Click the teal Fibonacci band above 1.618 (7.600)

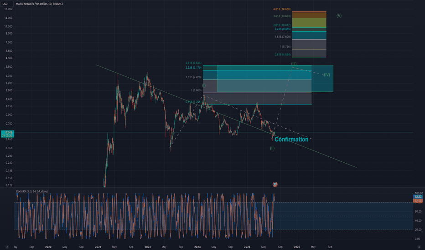309,35
